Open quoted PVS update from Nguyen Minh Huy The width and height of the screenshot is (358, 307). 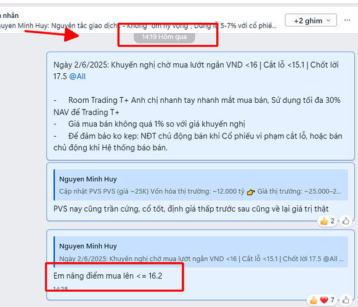point(201,185)
